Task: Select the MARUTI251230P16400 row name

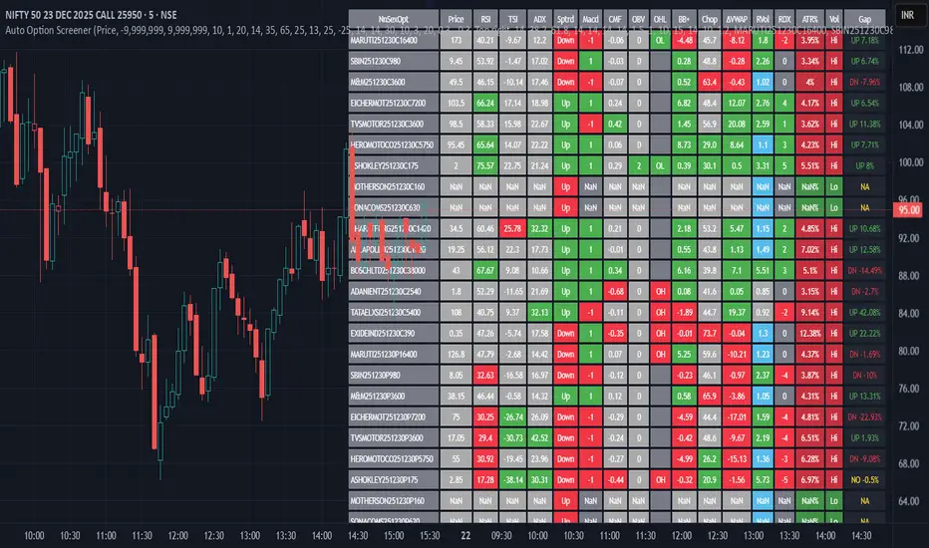Action: point(394,355)
